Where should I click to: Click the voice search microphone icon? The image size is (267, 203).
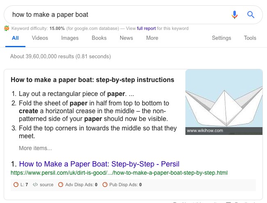point(235,15)
